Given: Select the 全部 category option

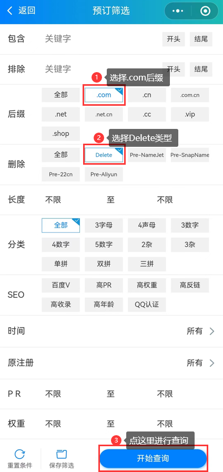Looking at the screenshot, I should pos(61,225).
